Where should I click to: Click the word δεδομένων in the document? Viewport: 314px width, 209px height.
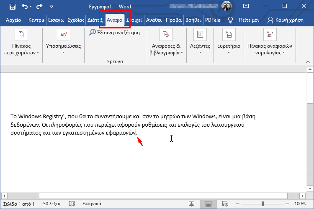point(25,125)
